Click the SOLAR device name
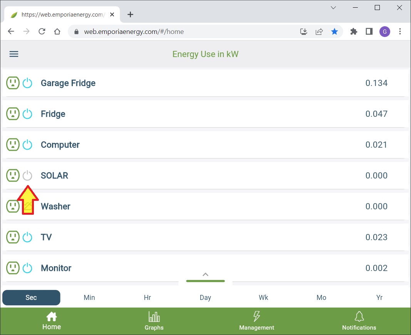 (x=54, y=175)
